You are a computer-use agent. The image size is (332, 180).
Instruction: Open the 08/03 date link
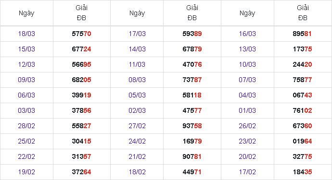(137, 80)
